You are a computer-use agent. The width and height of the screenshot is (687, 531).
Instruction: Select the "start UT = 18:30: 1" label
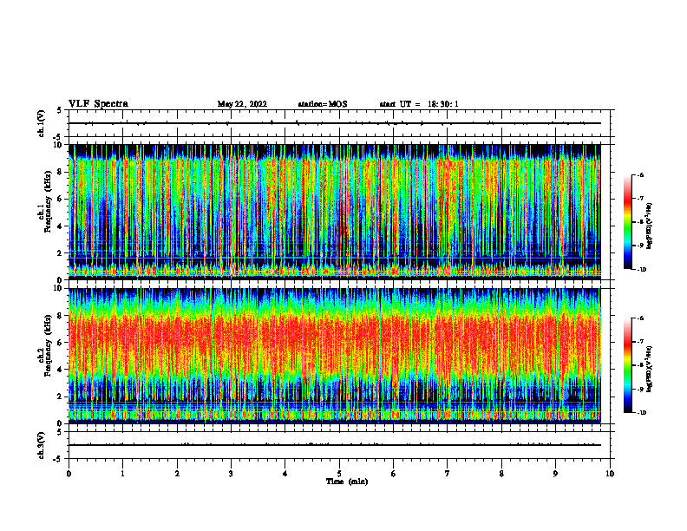[419, 104]
